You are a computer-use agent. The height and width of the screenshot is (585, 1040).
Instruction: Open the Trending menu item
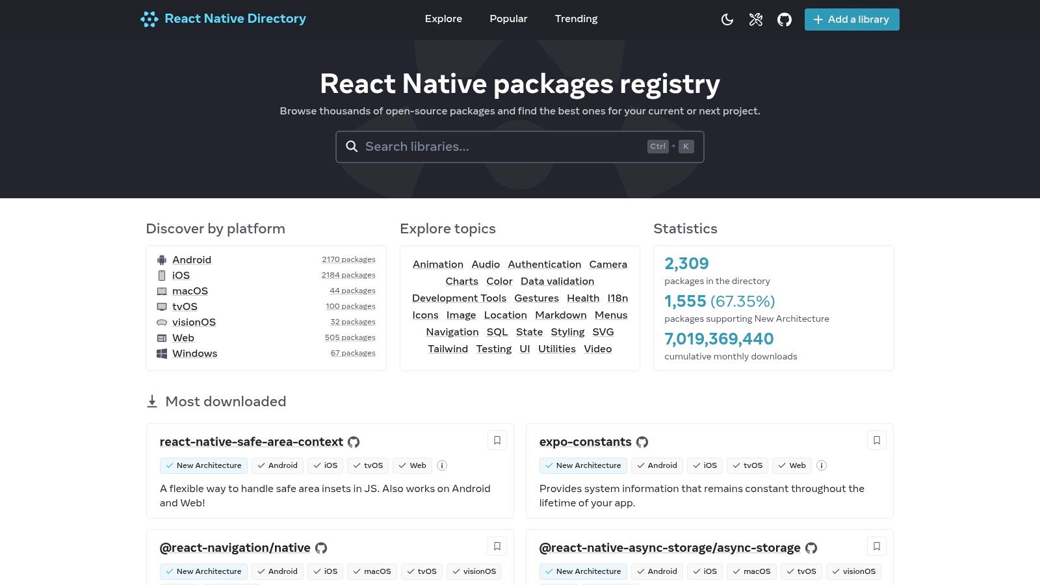coord(576,19)
